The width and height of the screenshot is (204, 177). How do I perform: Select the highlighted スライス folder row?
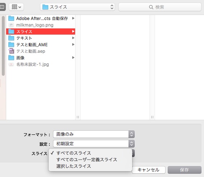[41, 31]
